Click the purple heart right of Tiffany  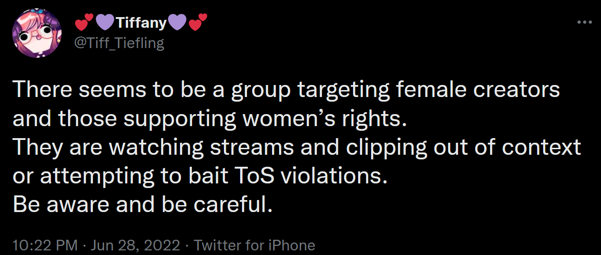click(178, 22)
